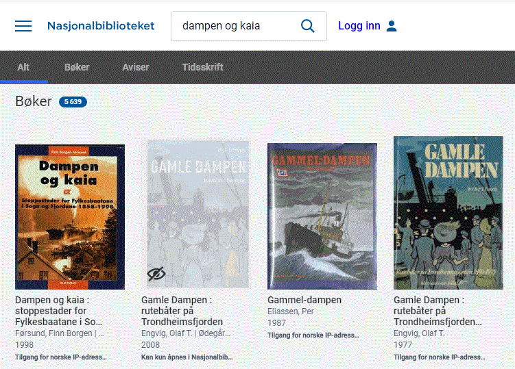Click the Bøker section heading
The height and width of the screenshot is (369, 515).
[x=34, y=101]
